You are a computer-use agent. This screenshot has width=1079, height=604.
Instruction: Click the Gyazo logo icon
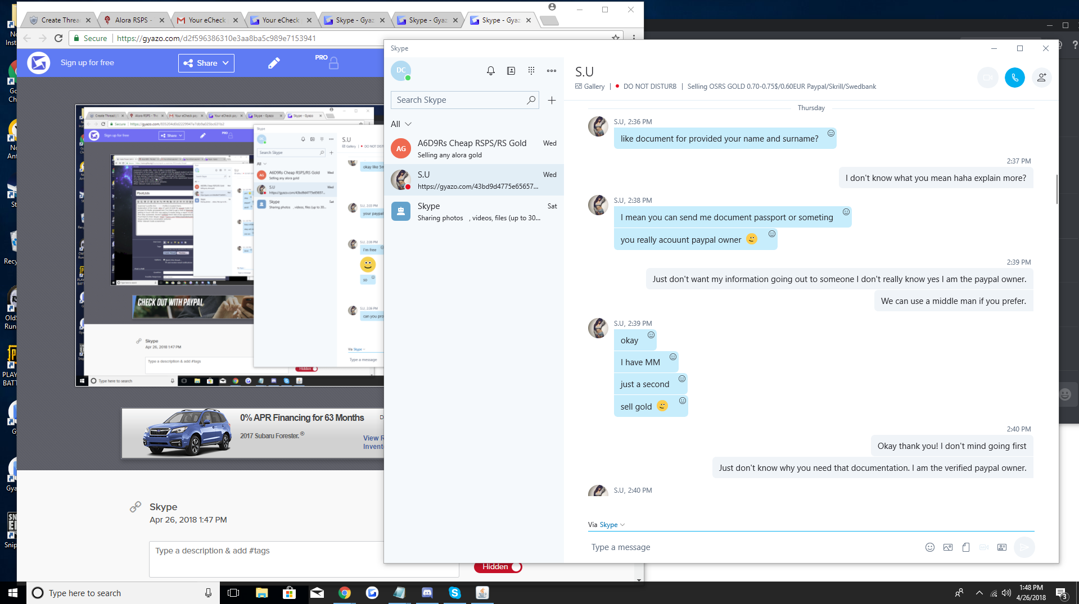(x=39, y=63)
